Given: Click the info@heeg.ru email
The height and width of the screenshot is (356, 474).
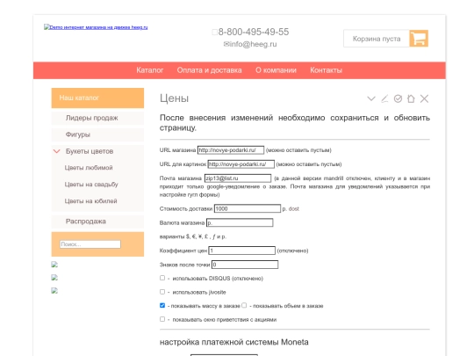Looking at the screenshot, I should pos(253,44).
